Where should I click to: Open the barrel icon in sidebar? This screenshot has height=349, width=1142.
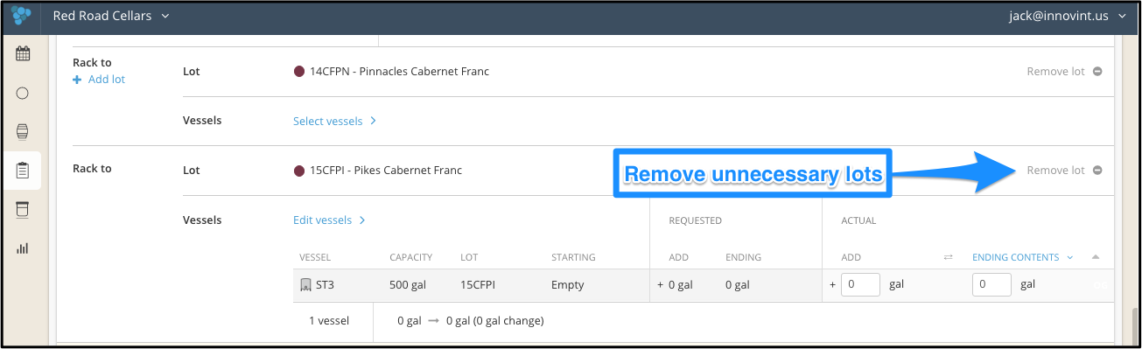click(23, 131)
